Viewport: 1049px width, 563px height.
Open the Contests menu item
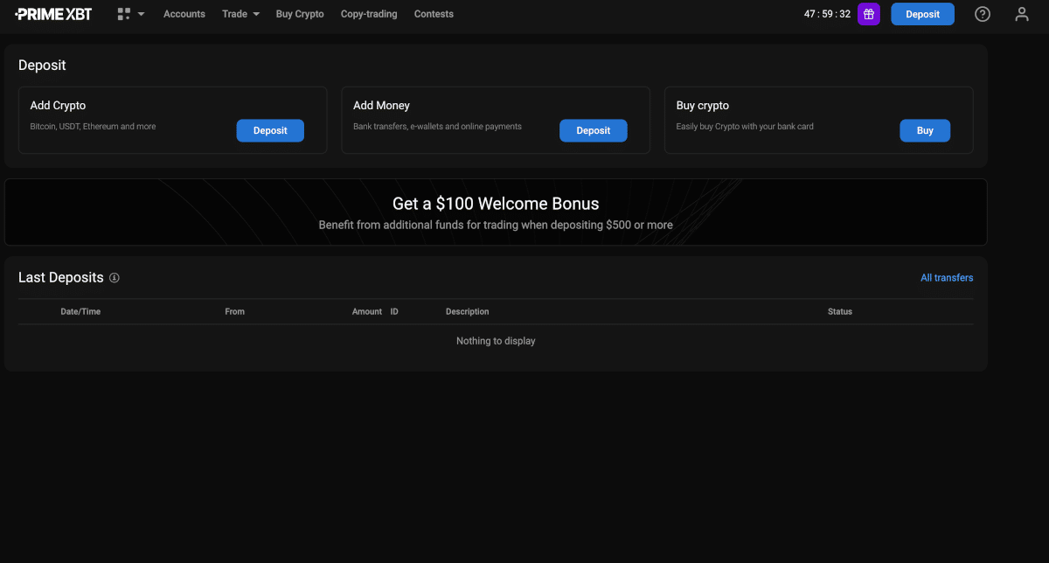tap(434, 14)
